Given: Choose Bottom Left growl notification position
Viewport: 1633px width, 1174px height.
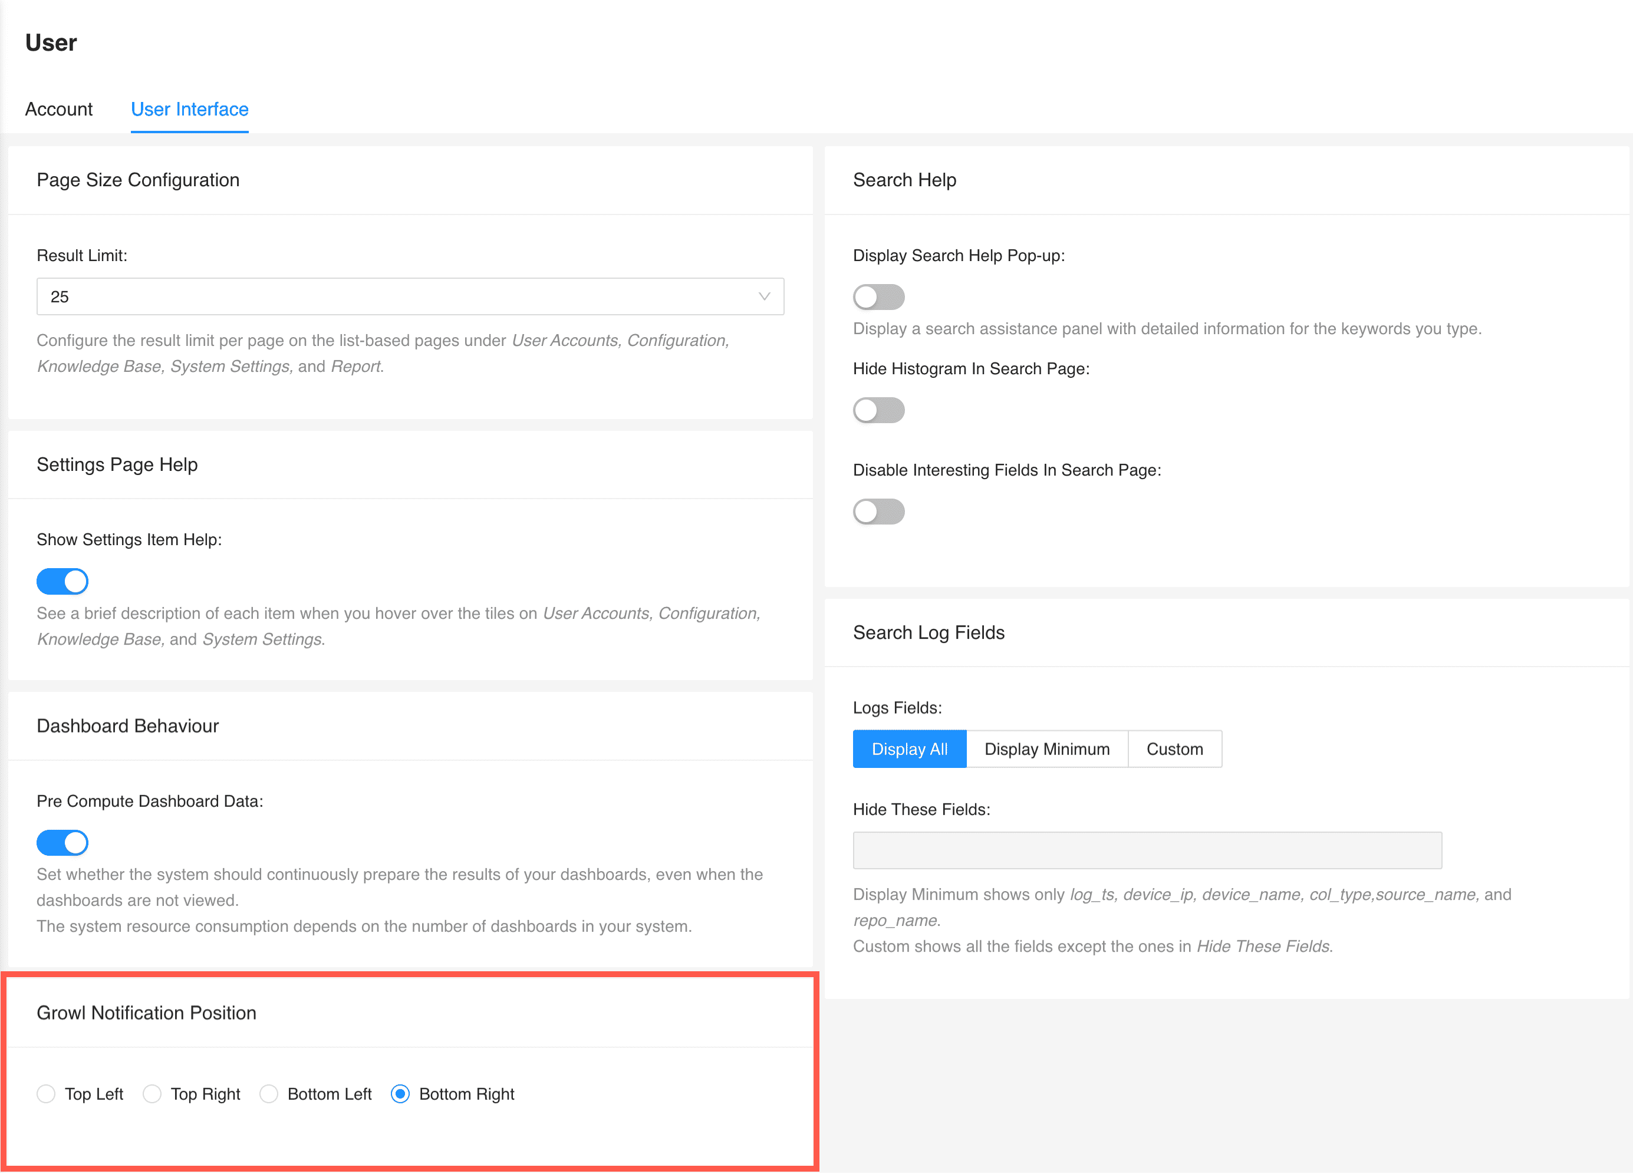Looking at the screenshot, I should (x=269, y=1093).
